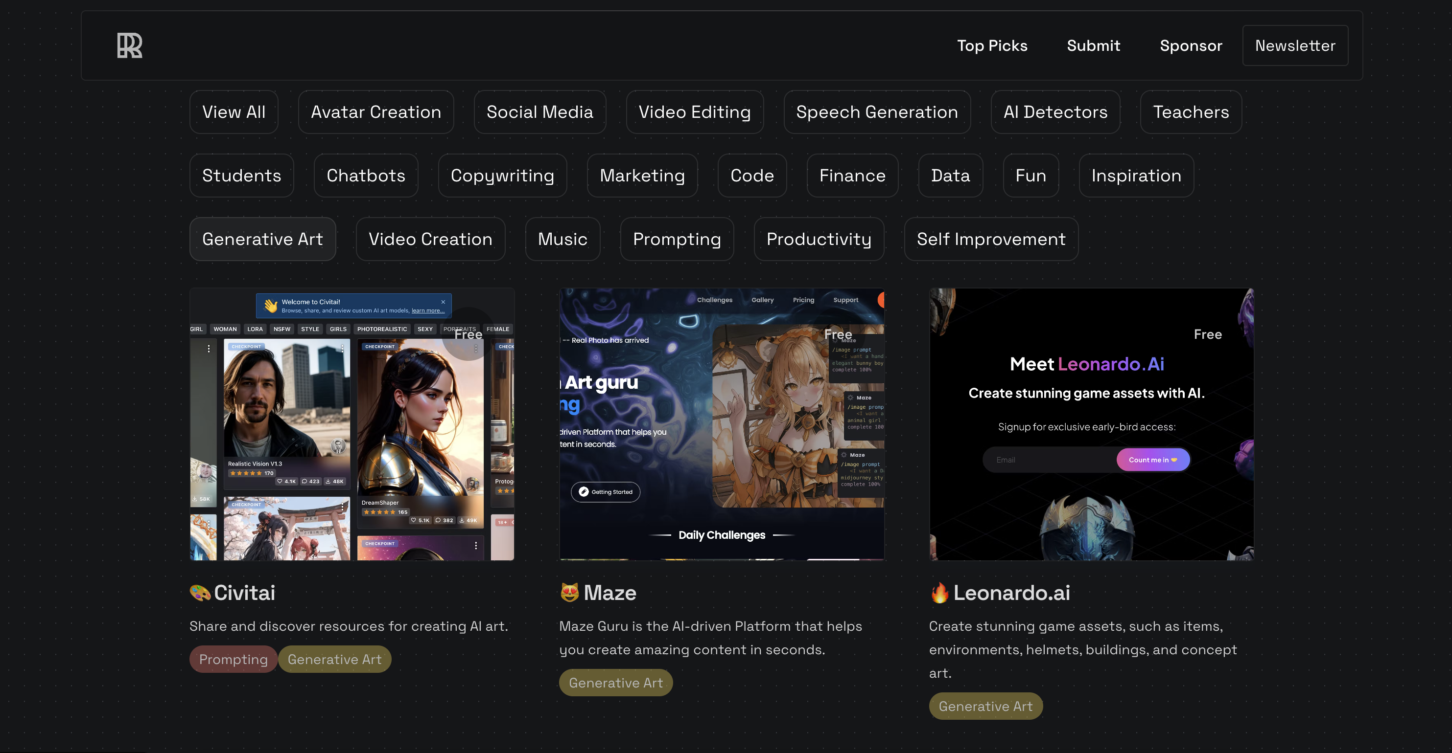The height and width of the screenshot is (753, 1452).
Task: Select the View All category
Action: pos(234,112)
